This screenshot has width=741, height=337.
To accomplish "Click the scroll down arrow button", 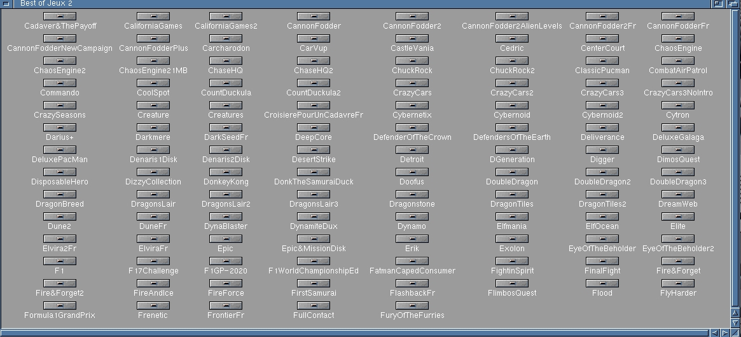I will tap(736, 322).
